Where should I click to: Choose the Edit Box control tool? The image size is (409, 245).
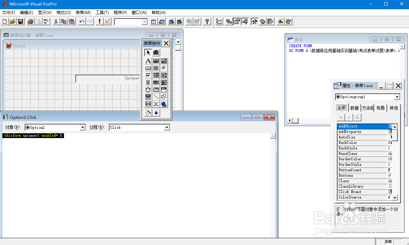[x=164, y=61]
